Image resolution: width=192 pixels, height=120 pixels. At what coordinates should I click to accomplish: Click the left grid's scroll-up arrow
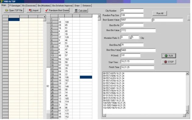44,17
